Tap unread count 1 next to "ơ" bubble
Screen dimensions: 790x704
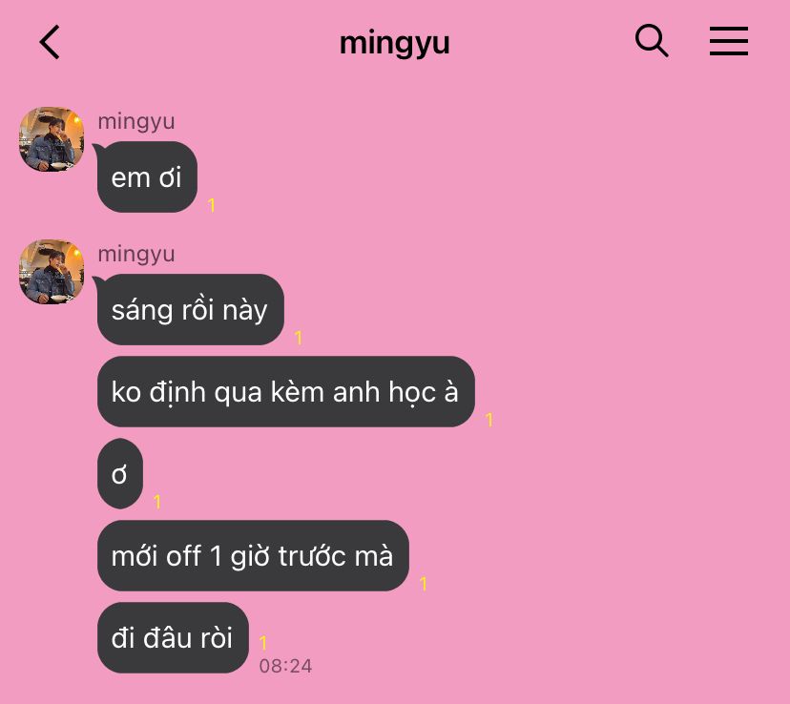pos(157,502)
